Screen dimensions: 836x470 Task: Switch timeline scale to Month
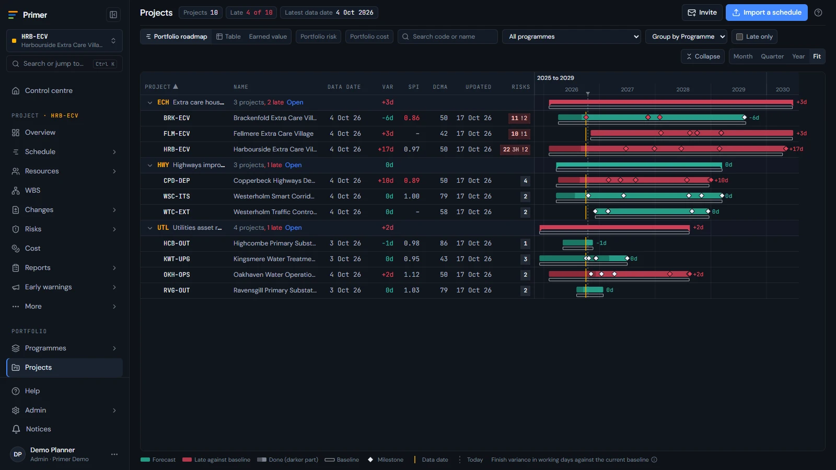coord(743,56)
